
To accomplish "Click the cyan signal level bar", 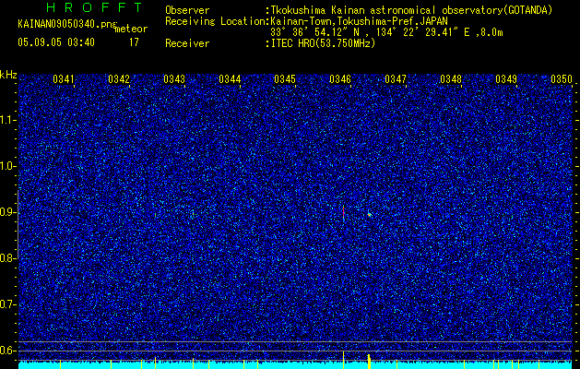I will (x=295, y=365).
